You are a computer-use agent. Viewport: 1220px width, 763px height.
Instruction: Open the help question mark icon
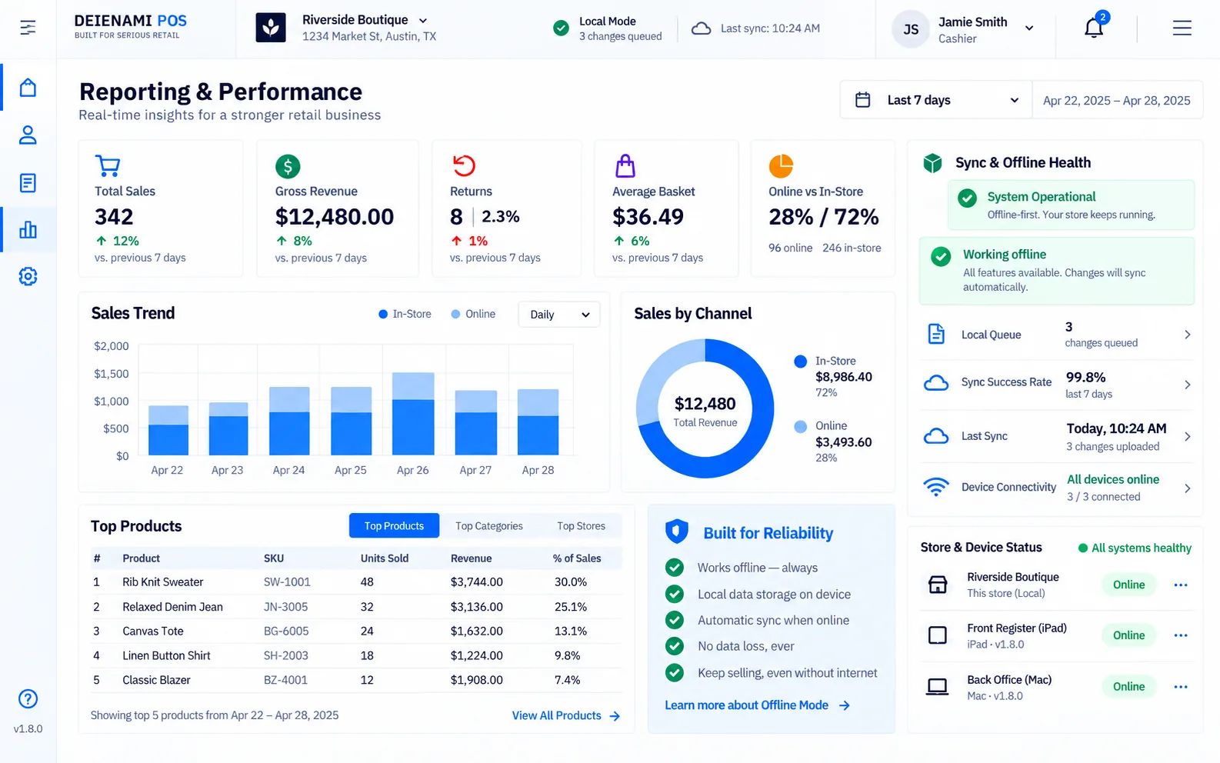click(x=28, y=698)
